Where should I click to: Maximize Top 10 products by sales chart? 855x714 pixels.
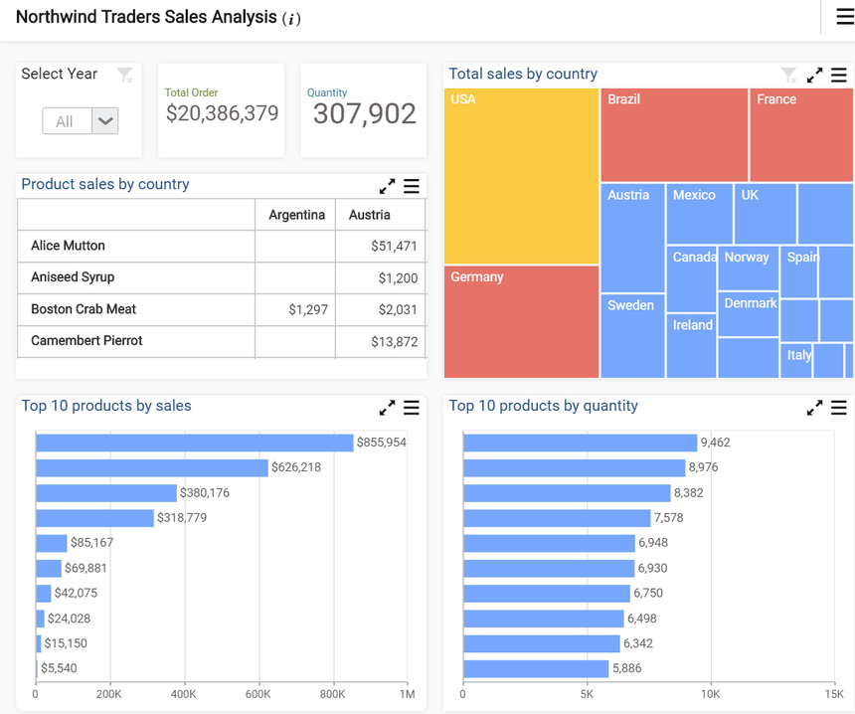click(x=387, y=408)
